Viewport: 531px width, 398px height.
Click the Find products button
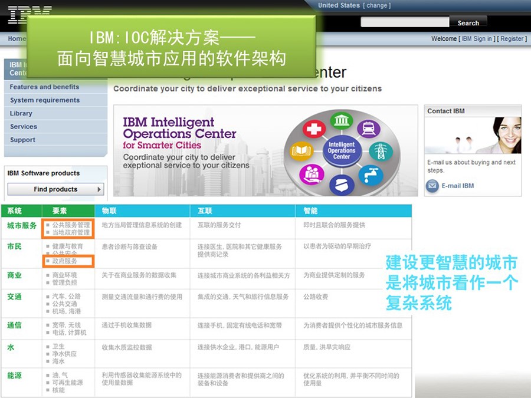(55, 189)
